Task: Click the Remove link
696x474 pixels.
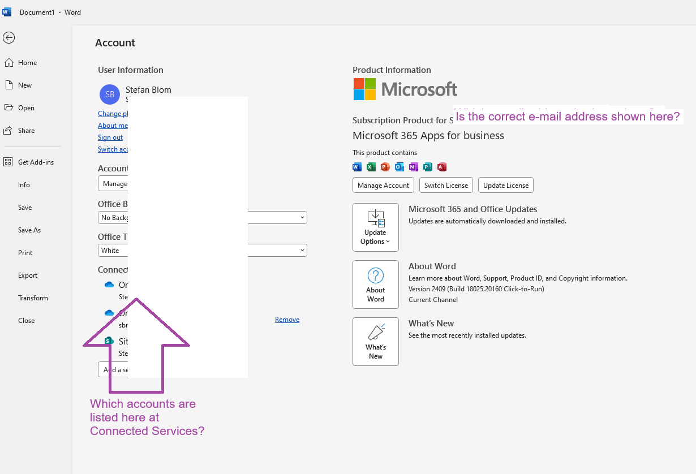Action: tap(287, 320)
